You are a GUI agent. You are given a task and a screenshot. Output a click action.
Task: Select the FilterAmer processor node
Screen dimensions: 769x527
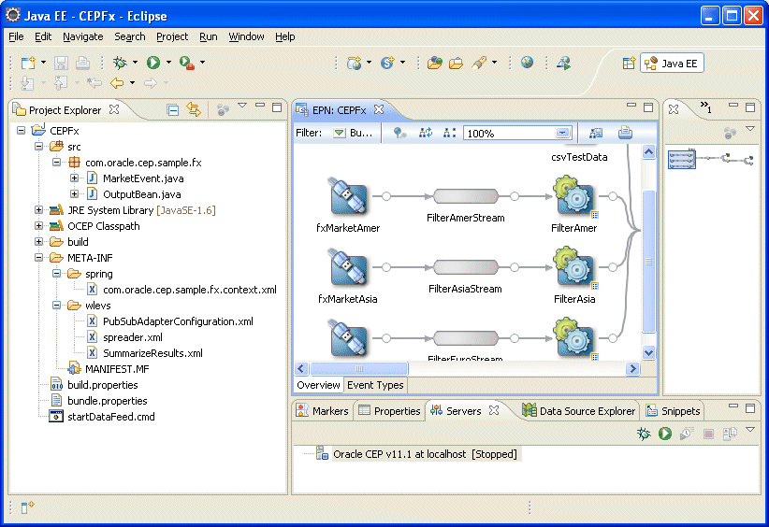pos(574,196)
